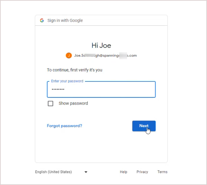Click the Google logo icon
Viewport: 207px width, 185px height.
pyautogui.click(x=42, y=20)
